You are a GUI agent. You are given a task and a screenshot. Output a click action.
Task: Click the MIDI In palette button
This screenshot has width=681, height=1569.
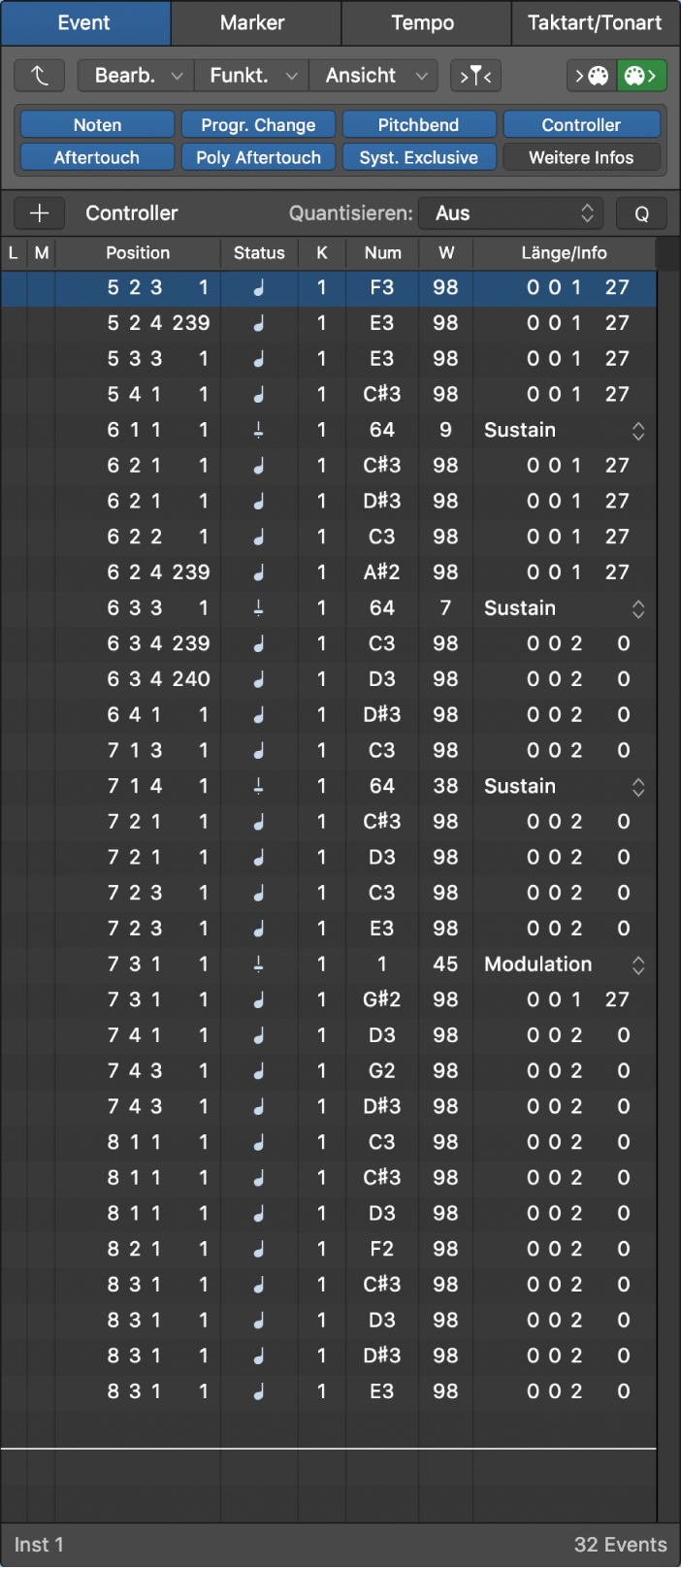point(592,76)
